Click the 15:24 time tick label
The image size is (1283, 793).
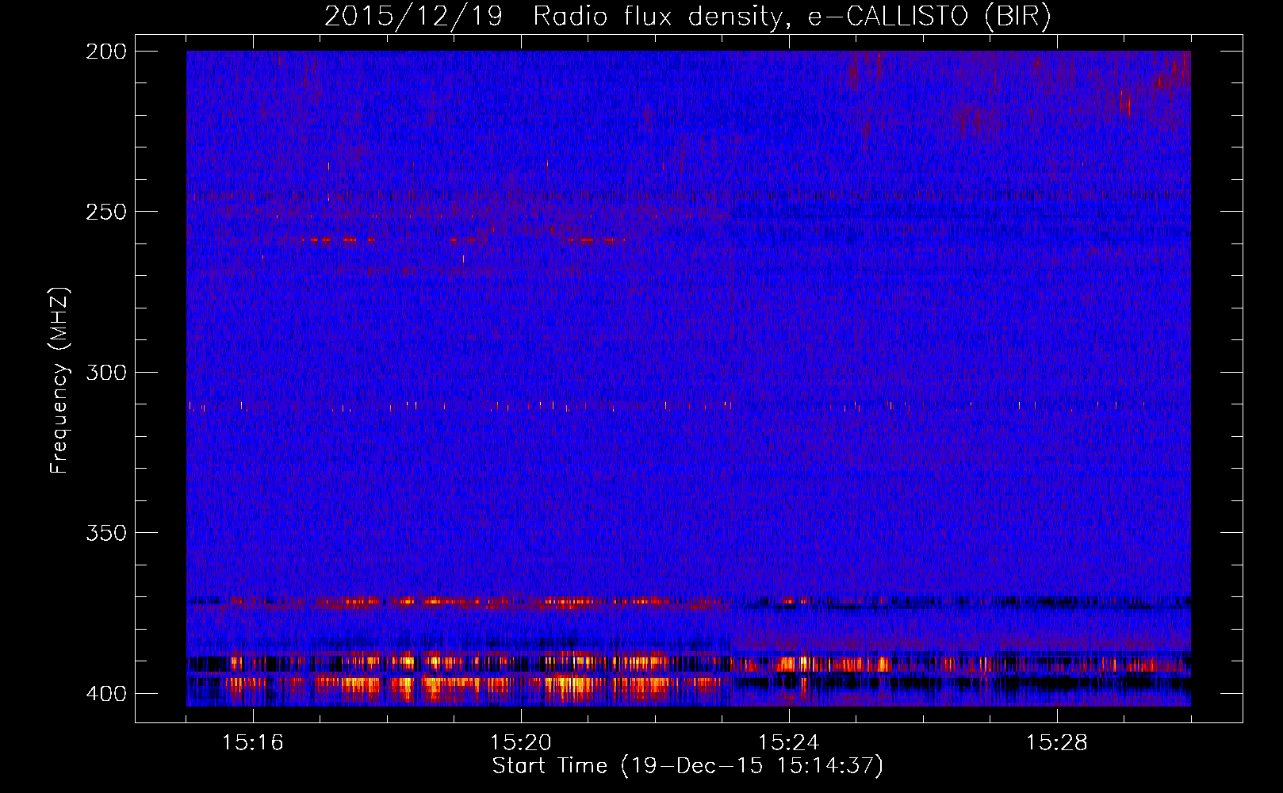(789, 742)
